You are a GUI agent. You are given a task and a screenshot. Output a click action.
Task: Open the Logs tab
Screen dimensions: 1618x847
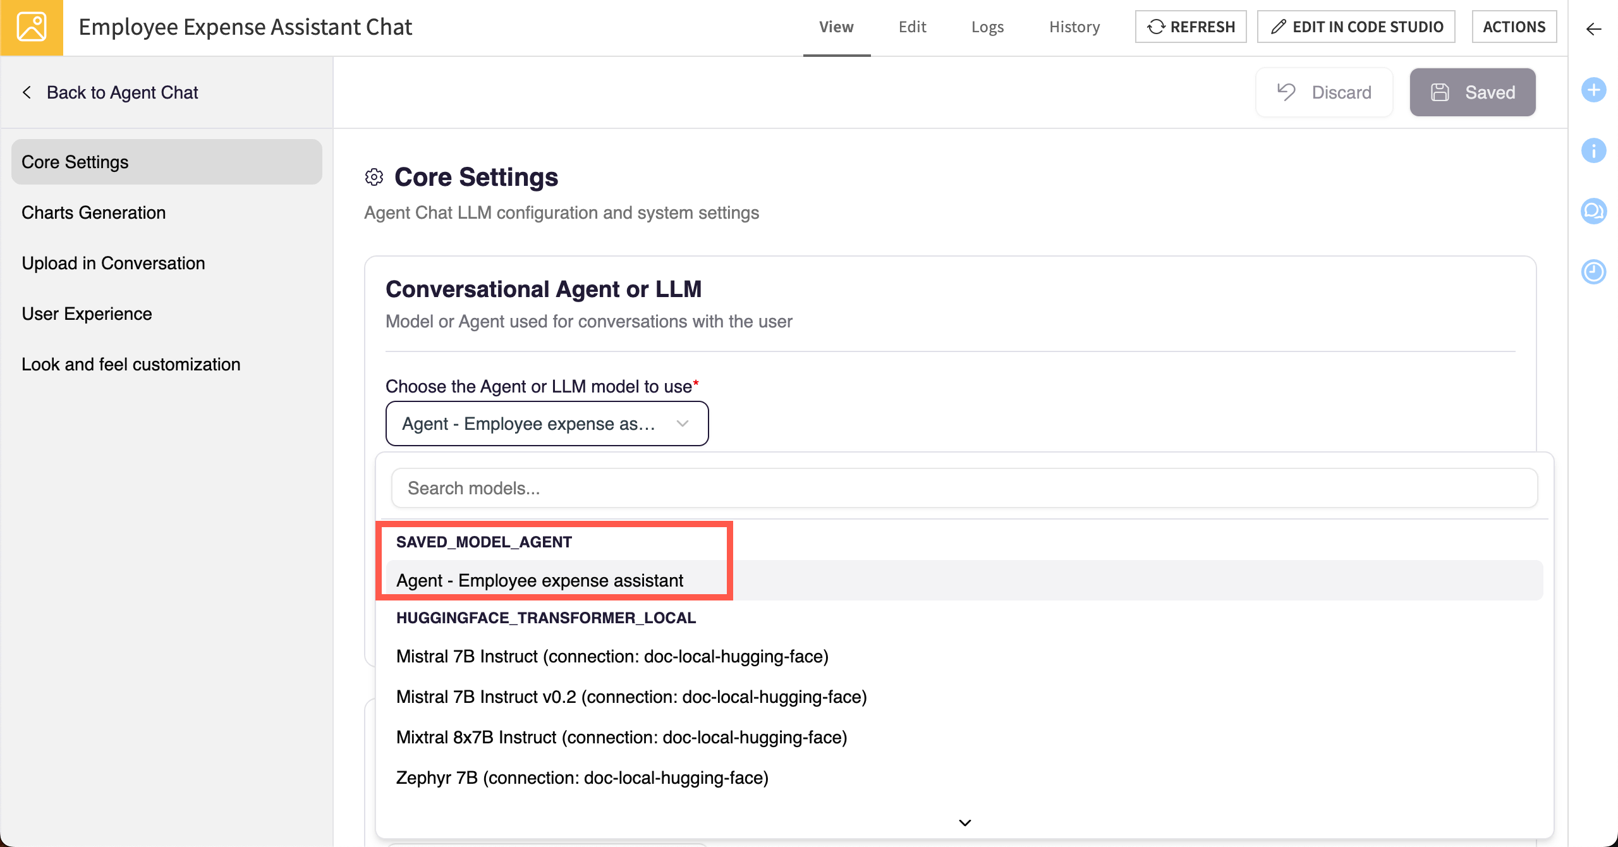click(x=987, y=27)
